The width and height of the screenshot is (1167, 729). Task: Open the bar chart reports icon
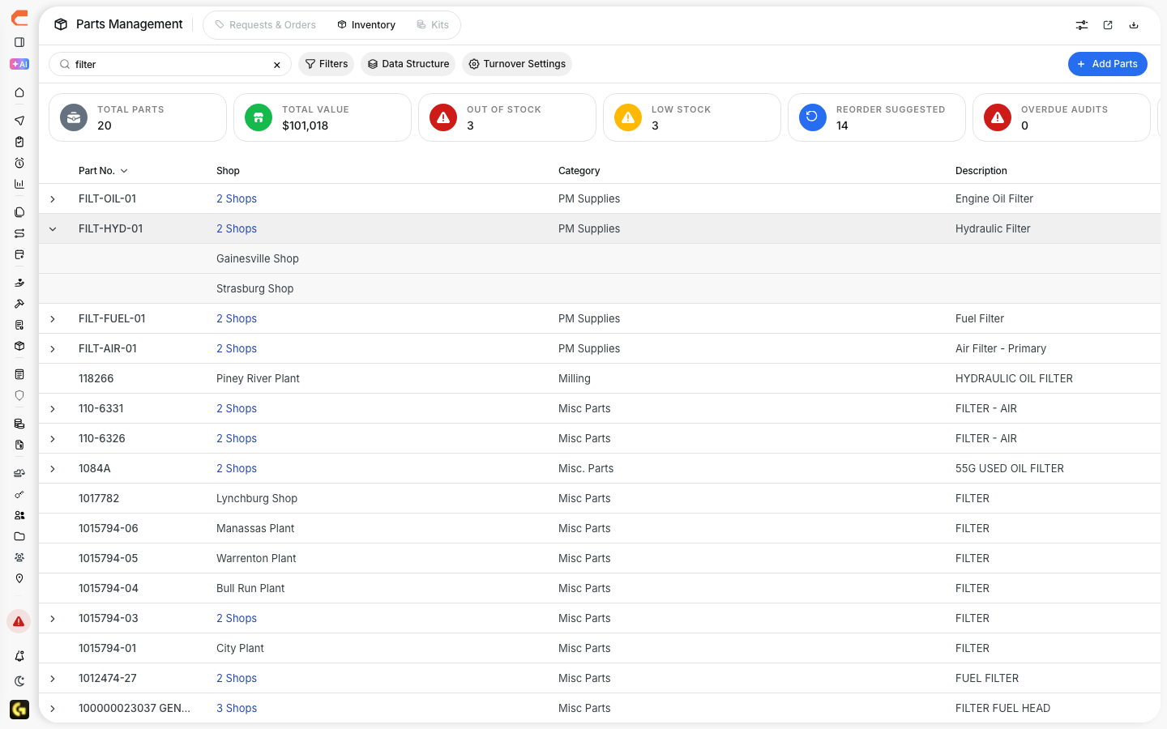click(x=19, y=184)
